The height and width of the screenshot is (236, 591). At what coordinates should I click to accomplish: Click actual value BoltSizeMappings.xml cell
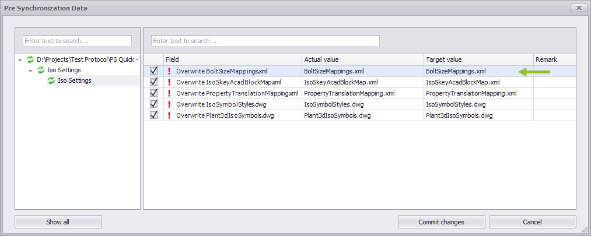(x=362, y=71)
